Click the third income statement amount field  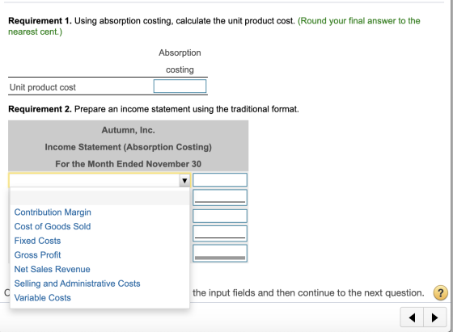pos(220,216)
